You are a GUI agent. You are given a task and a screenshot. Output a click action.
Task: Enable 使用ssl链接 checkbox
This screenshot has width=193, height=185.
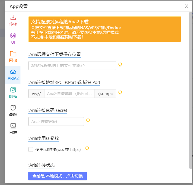pyautogui.click(x=31, y=149)
